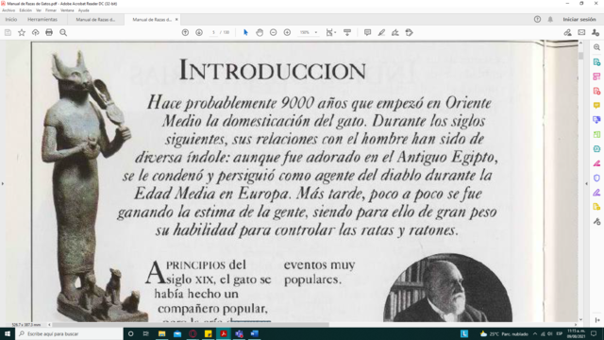Open search tools magnifier in right pane
This screenshot has height=340, width=604.
[596, 47]
